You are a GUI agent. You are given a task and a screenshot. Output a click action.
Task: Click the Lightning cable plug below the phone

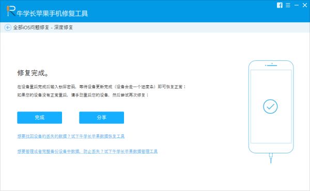(x=271, y=158)
